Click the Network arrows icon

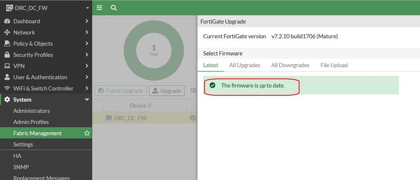pos(7,32)
